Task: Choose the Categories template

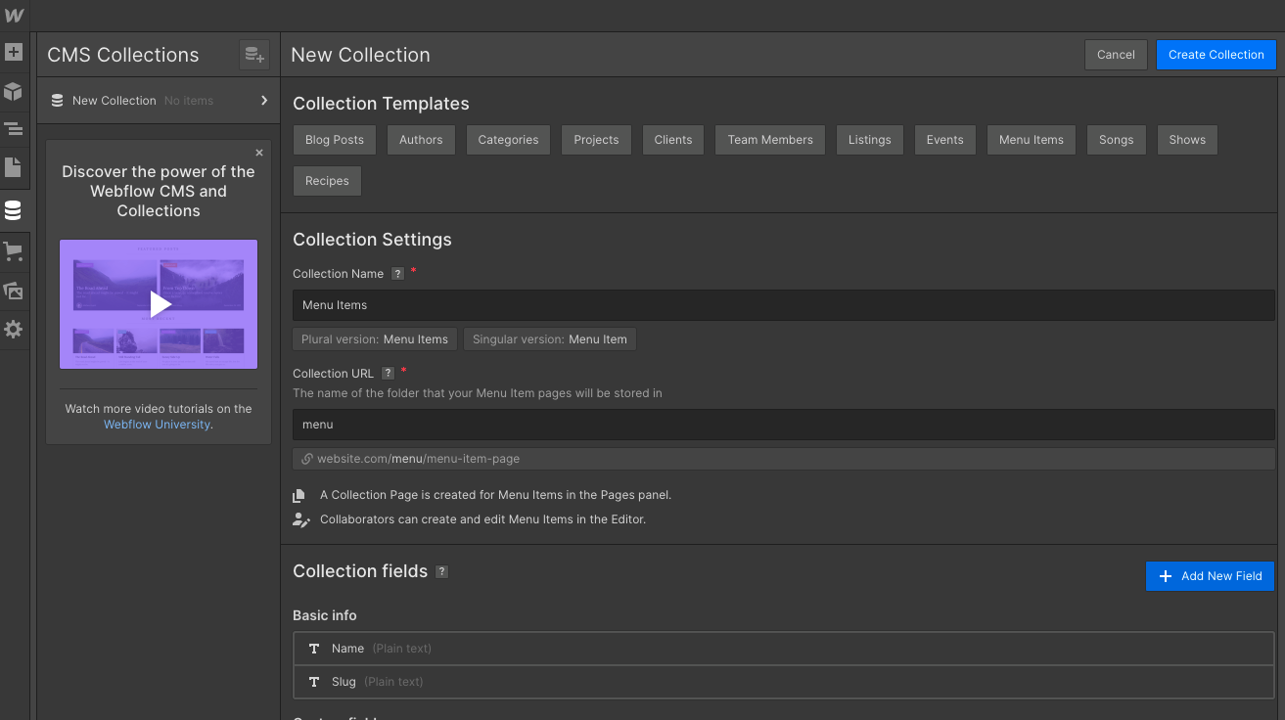Action: [x=508, y=140]
